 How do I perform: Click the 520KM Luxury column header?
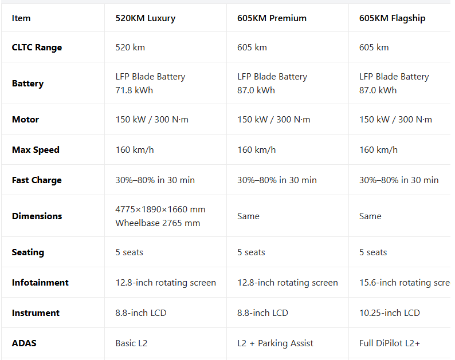(146, 18)
